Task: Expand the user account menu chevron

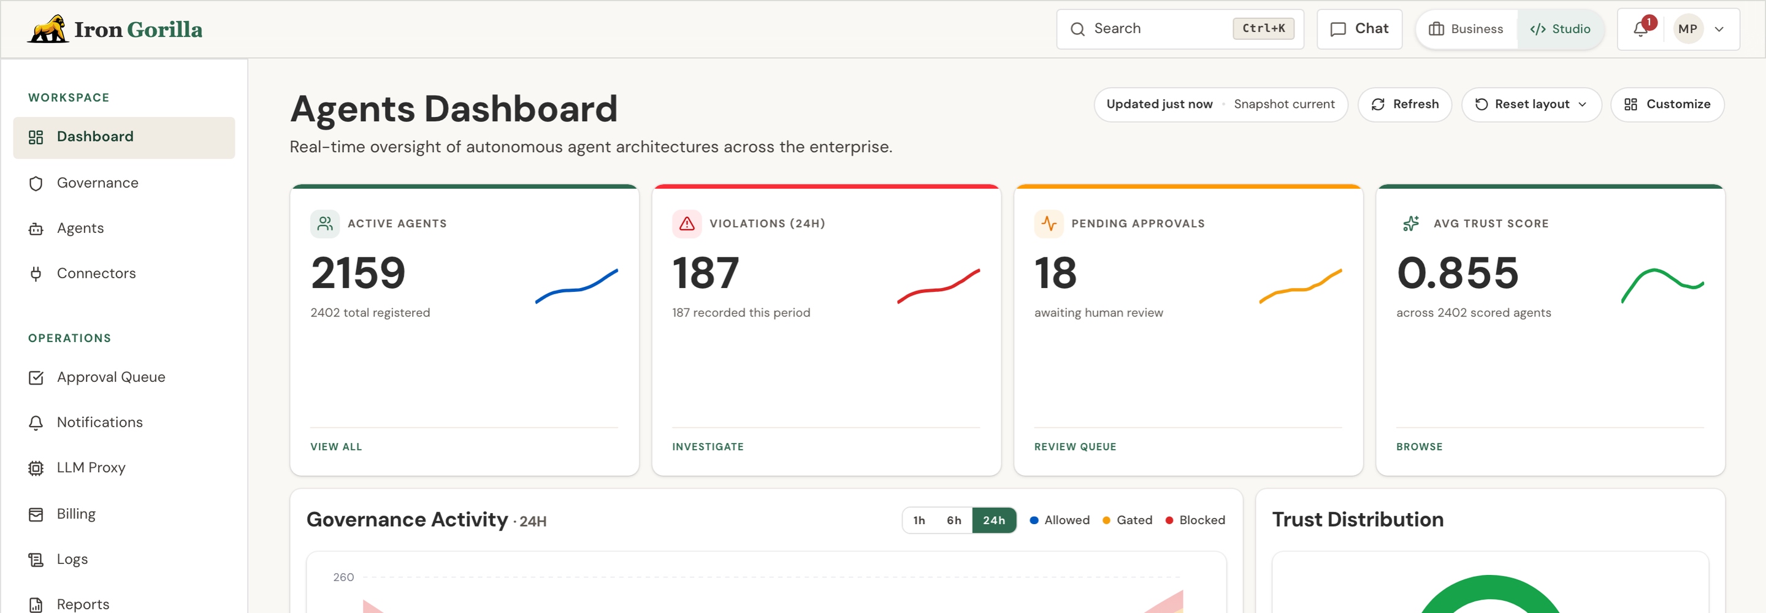Action: click(x=1719, y=29)
